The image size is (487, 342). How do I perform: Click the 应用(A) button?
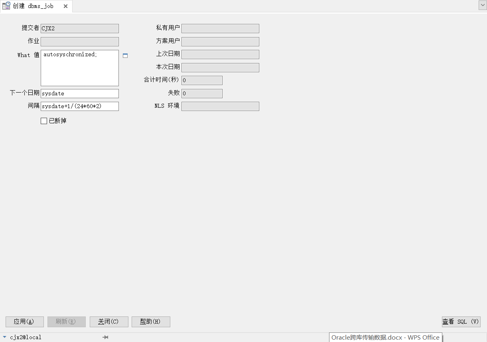click(25, 322)
